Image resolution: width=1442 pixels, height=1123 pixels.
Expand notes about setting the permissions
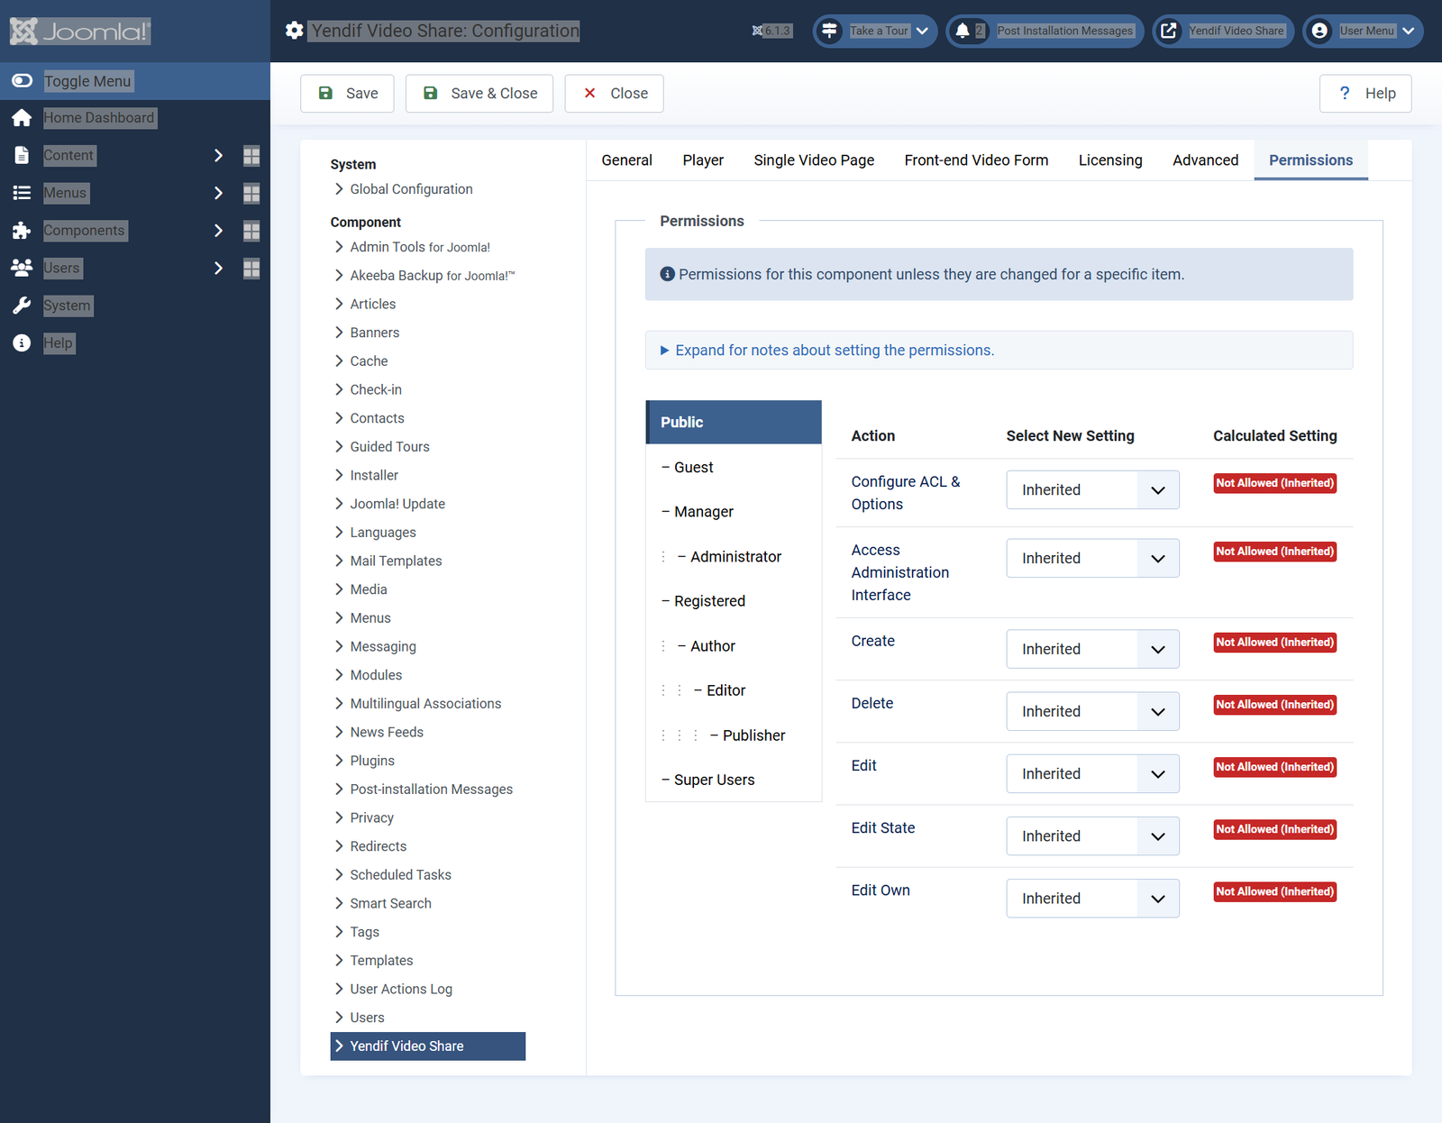[x=999, y=350]
